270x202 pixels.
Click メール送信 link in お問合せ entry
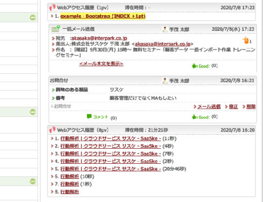(209, 107)
